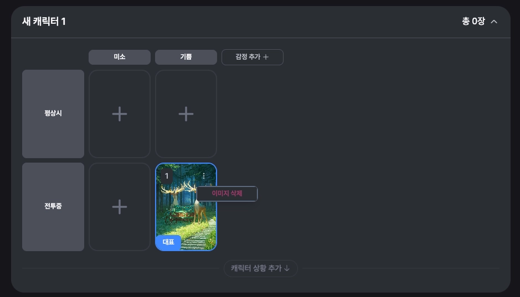Click the 캐릭터 상황 추가 button text
The image size is (520, 297).
tap(256, 268)
